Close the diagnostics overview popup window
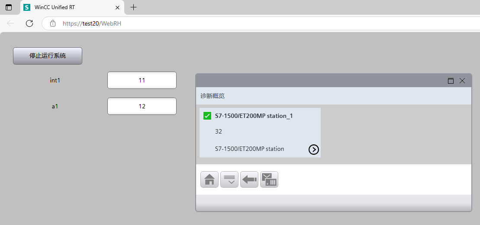The image size is (480, 225). click(x=462, y=81)
